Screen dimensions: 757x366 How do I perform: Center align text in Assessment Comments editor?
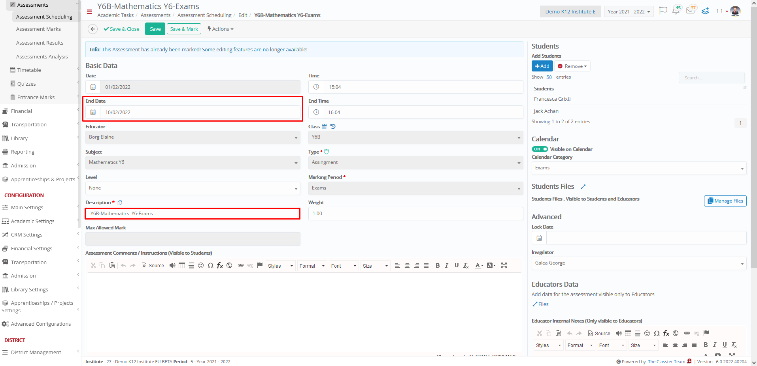[407, 265]
